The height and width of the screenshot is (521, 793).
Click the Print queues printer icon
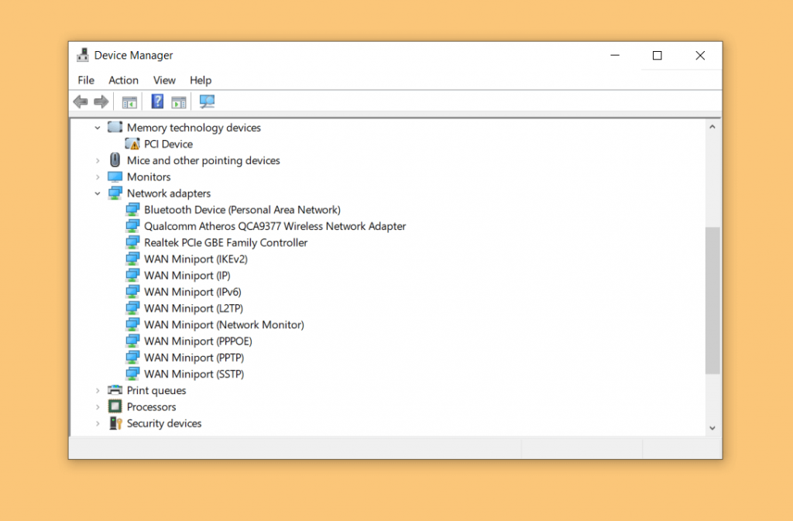point(115,390)
